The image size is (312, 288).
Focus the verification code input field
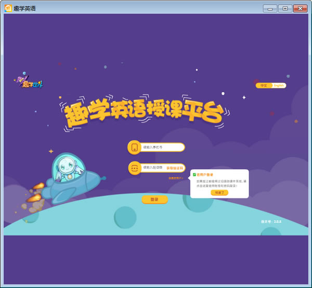(153, 168)
